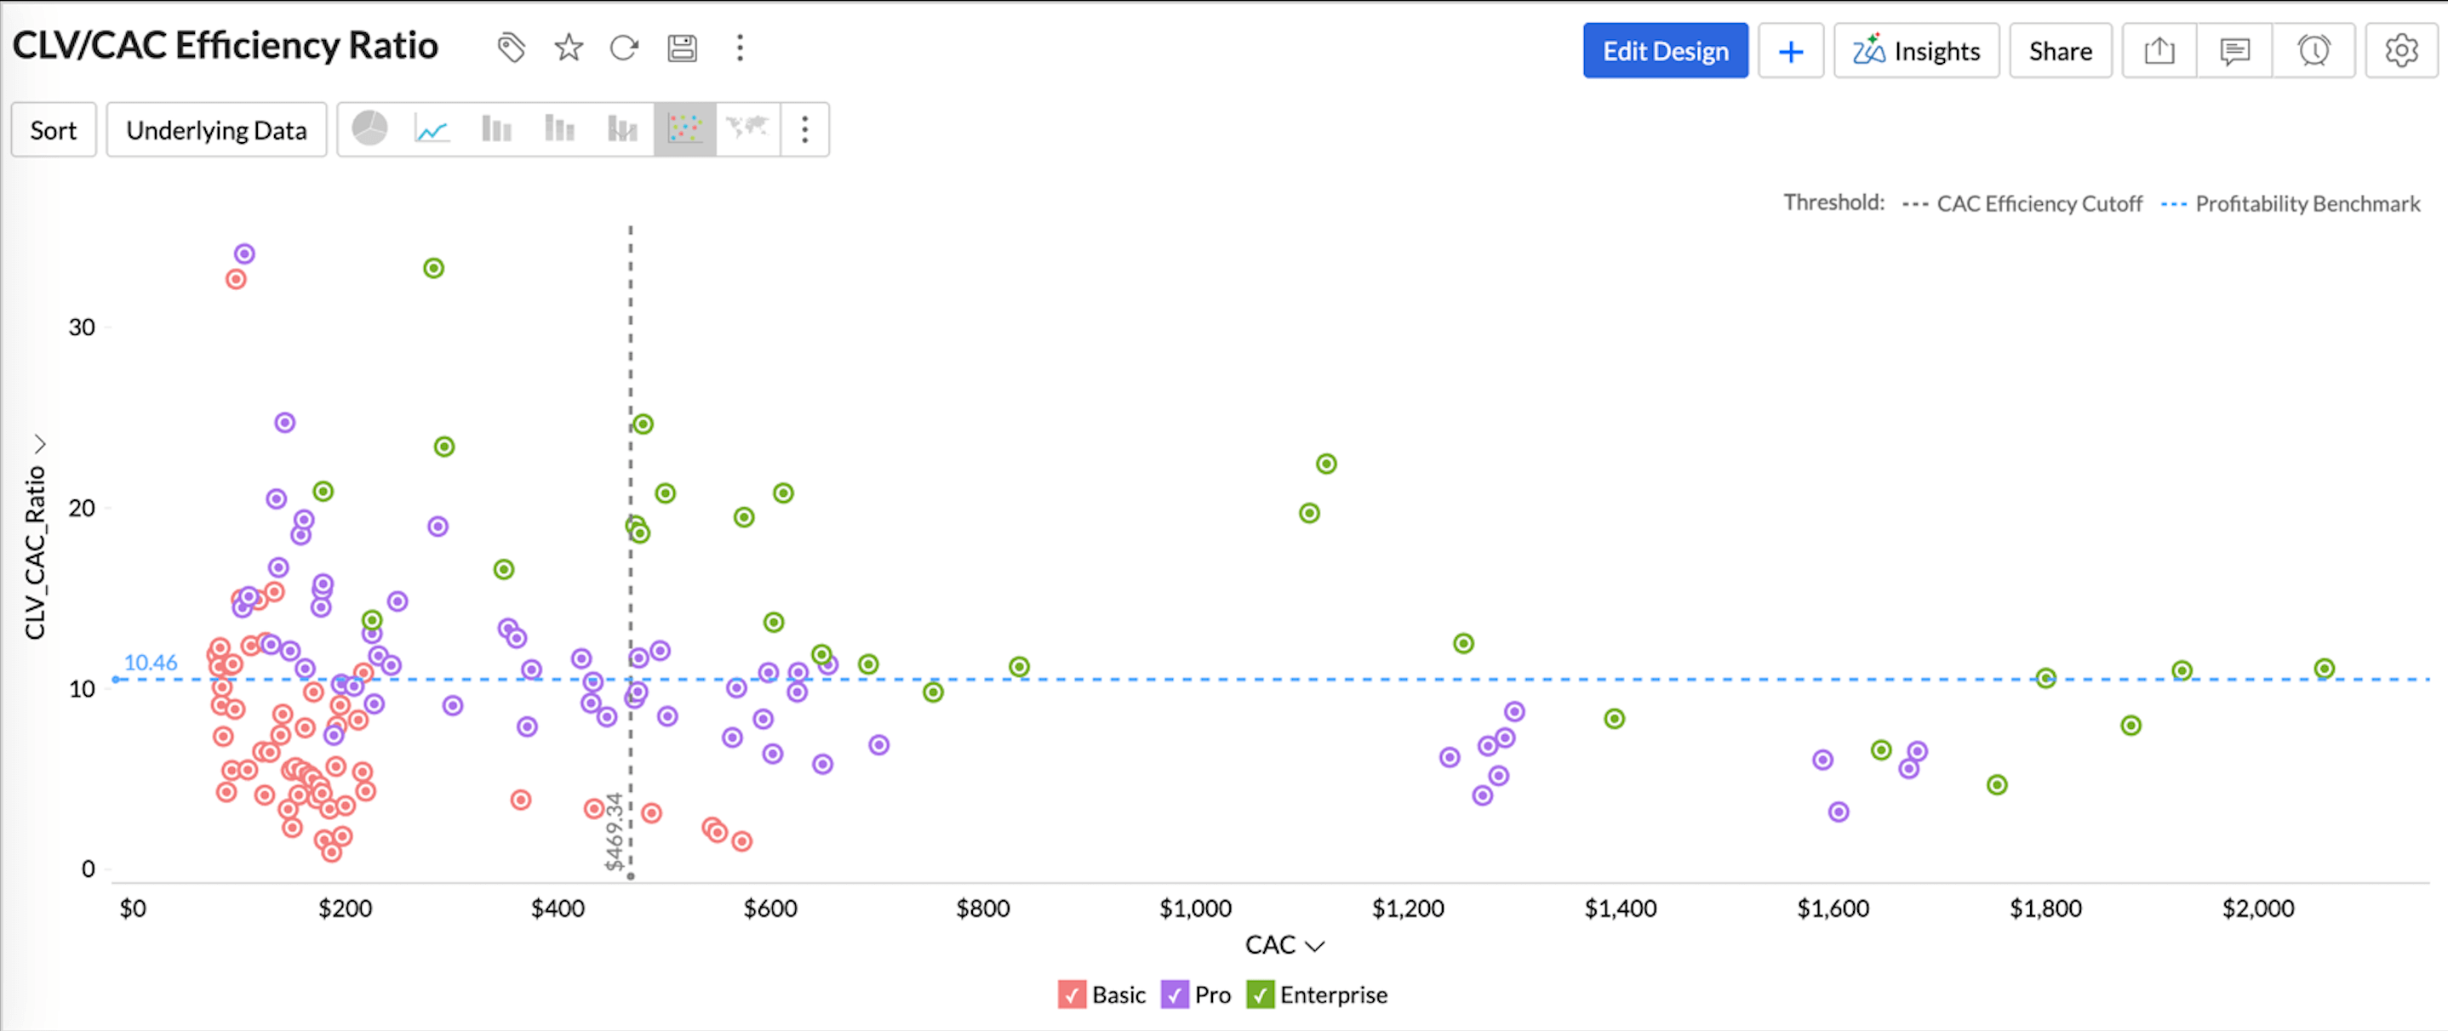Click the tag icon beside the title
The width and height of the screenshot is (2448, 1031).
click(x=512, y=48)
